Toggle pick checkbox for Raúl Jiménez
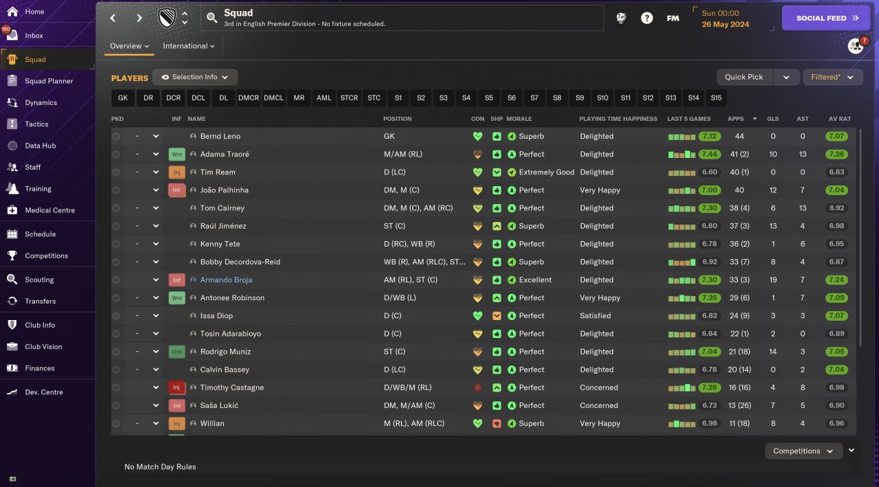879x487 pixels. pyautogui.click(x=116, y=226)
